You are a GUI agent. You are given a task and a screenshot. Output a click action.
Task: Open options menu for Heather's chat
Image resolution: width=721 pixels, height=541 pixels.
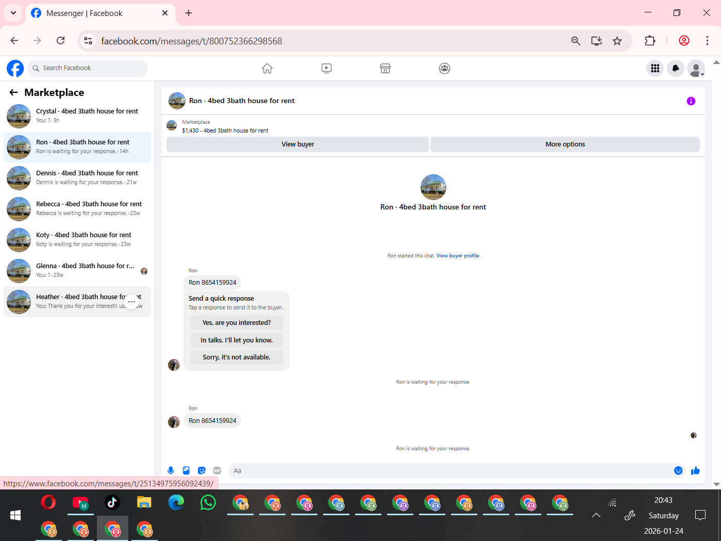pos(132,302)
